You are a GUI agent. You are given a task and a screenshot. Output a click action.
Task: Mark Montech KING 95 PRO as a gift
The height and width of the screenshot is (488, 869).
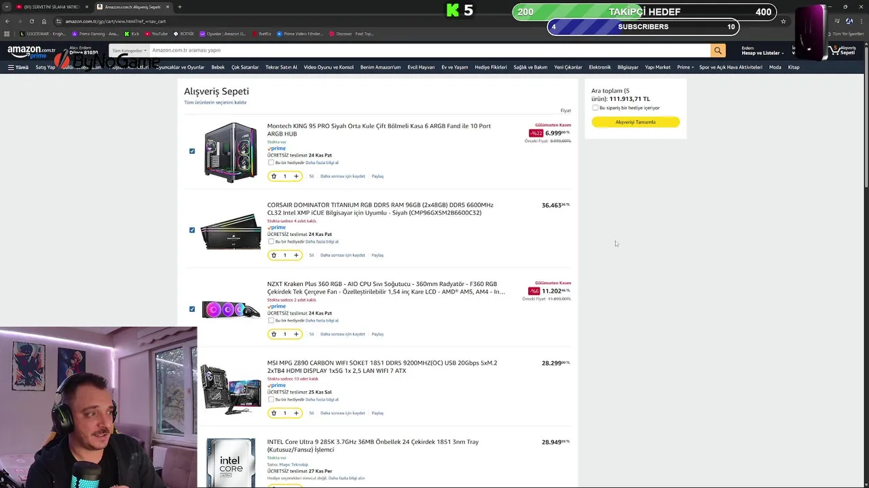click(271, 163)
